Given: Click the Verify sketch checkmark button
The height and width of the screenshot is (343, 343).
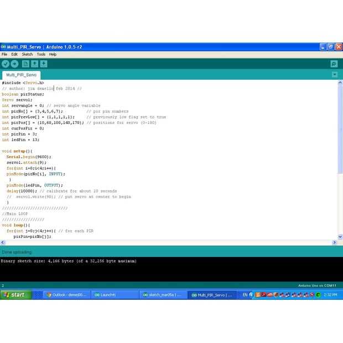Looking at the screenshot, I should [6, 64].
